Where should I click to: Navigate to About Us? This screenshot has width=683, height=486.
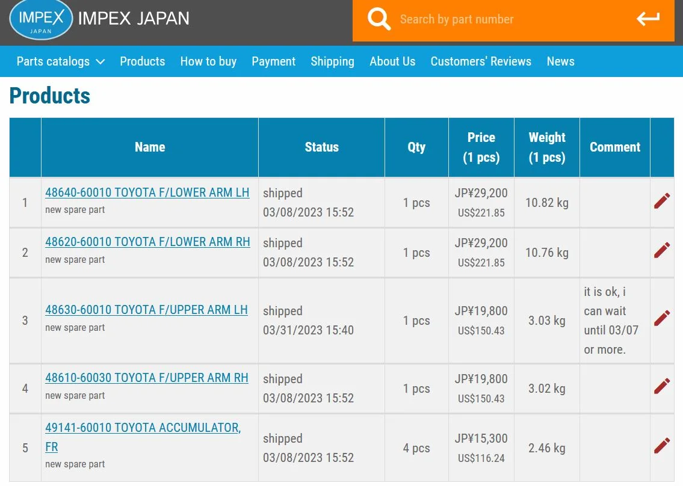392,61
